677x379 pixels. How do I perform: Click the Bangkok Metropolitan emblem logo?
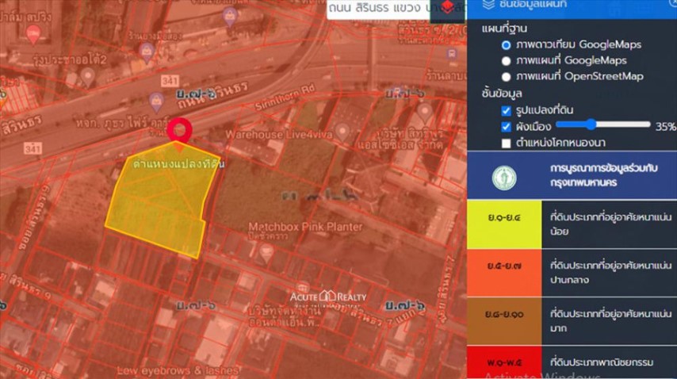[504, 178]
